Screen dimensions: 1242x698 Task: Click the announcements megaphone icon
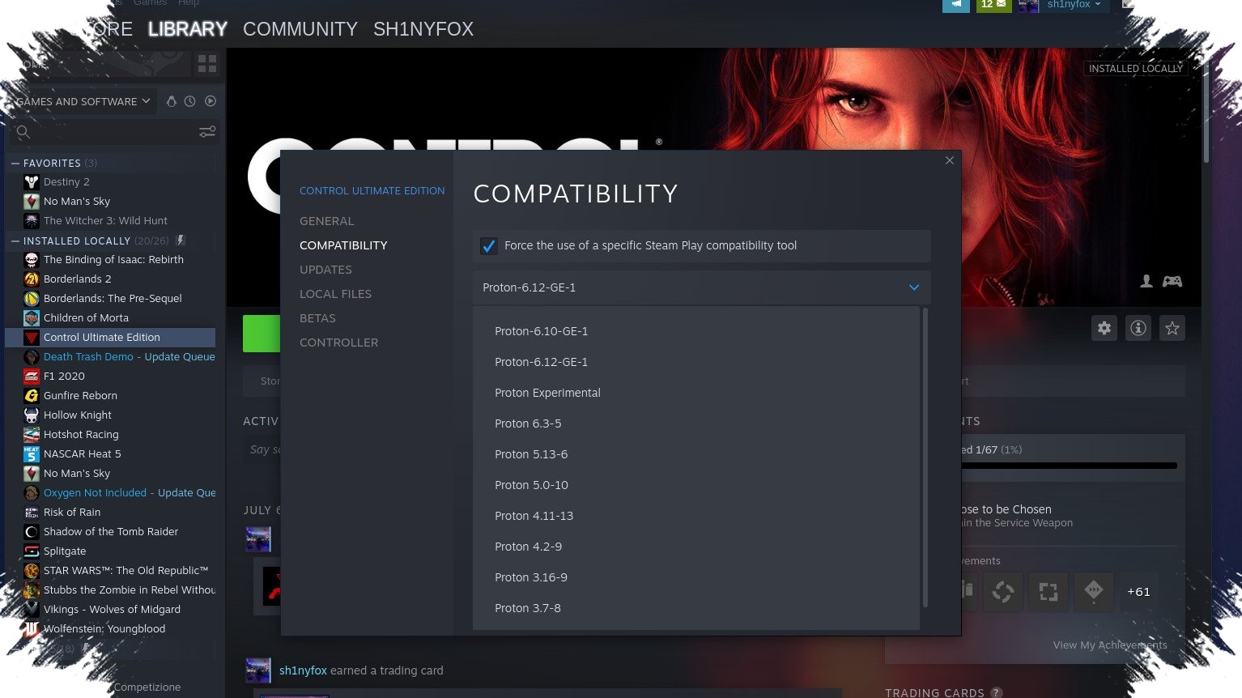[x=956, y=5]
